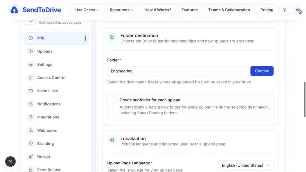Open Design section
The image size is (306, 172).
[56, 157]
